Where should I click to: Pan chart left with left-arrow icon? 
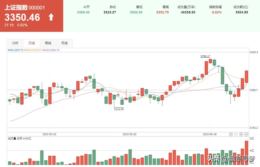[x=231, y=134]
